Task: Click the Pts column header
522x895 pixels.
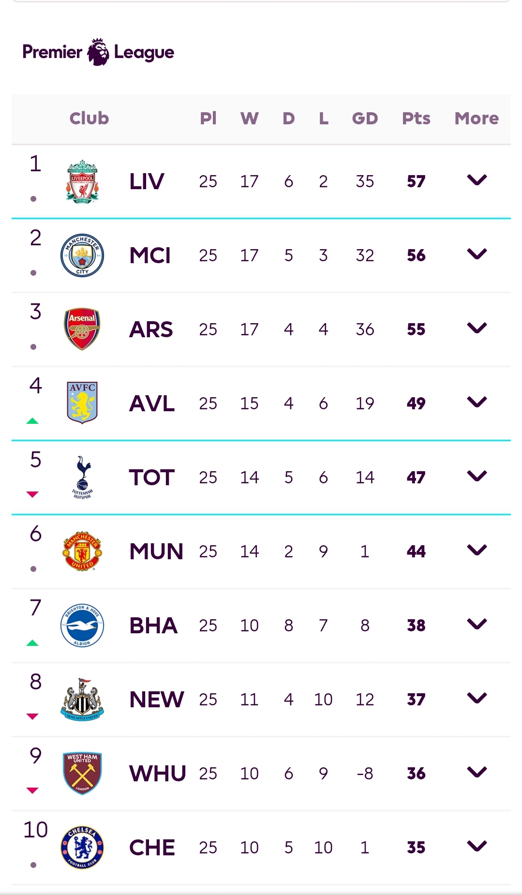Action: pos(416,119)
